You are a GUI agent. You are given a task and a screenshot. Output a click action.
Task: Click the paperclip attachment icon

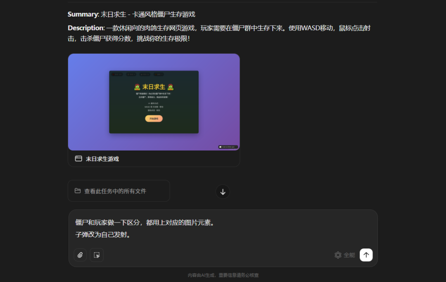tap(80, 255)
